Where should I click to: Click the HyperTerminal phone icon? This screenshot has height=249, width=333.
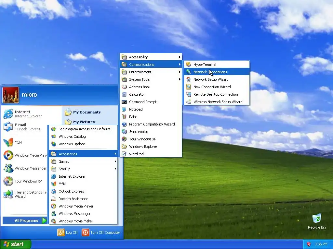pos(188,65)
